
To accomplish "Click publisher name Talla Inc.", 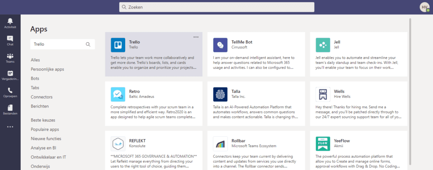I will click(238, 96).
